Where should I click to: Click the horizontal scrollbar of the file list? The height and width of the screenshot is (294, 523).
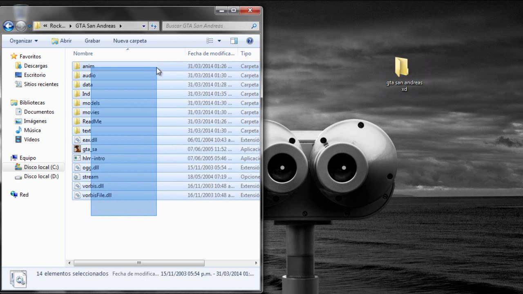click(x=139, y=263)
